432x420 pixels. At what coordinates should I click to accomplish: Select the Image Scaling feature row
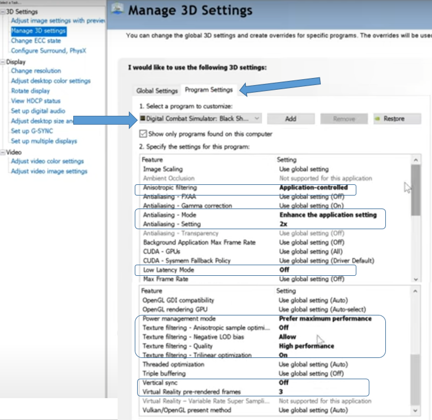(275, 169)
